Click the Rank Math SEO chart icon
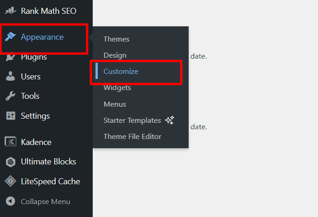This screenshot has width=318, height=217. tap(10, 11)
